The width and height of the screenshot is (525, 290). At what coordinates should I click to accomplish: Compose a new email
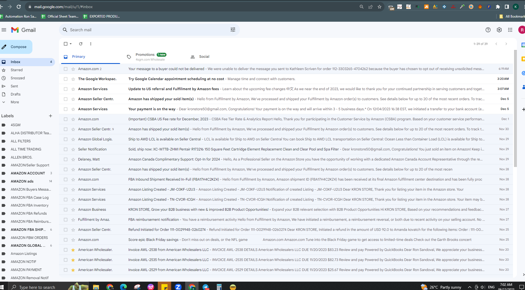tap(16, 47)
